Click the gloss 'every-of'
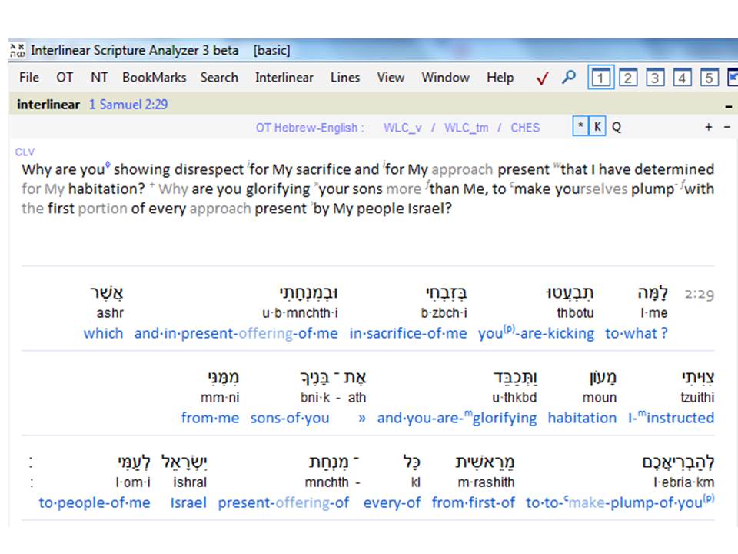 pos(391,502)
